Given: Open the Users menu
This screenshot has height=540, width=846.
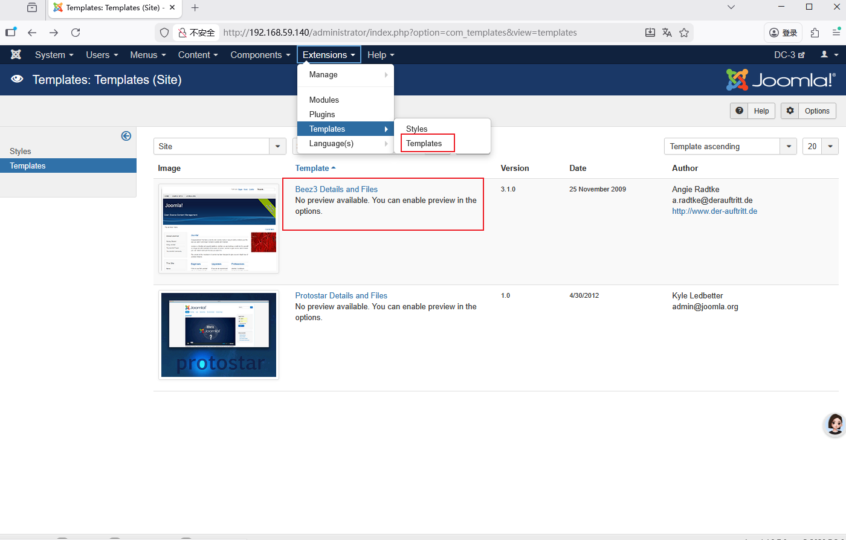Looking at the screenshot, I should (102, 55).
